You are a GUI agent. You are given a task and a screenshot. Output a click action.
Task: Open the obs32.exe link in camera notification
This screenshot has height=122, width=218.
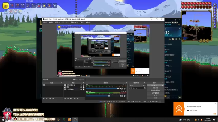pos(193,111)
